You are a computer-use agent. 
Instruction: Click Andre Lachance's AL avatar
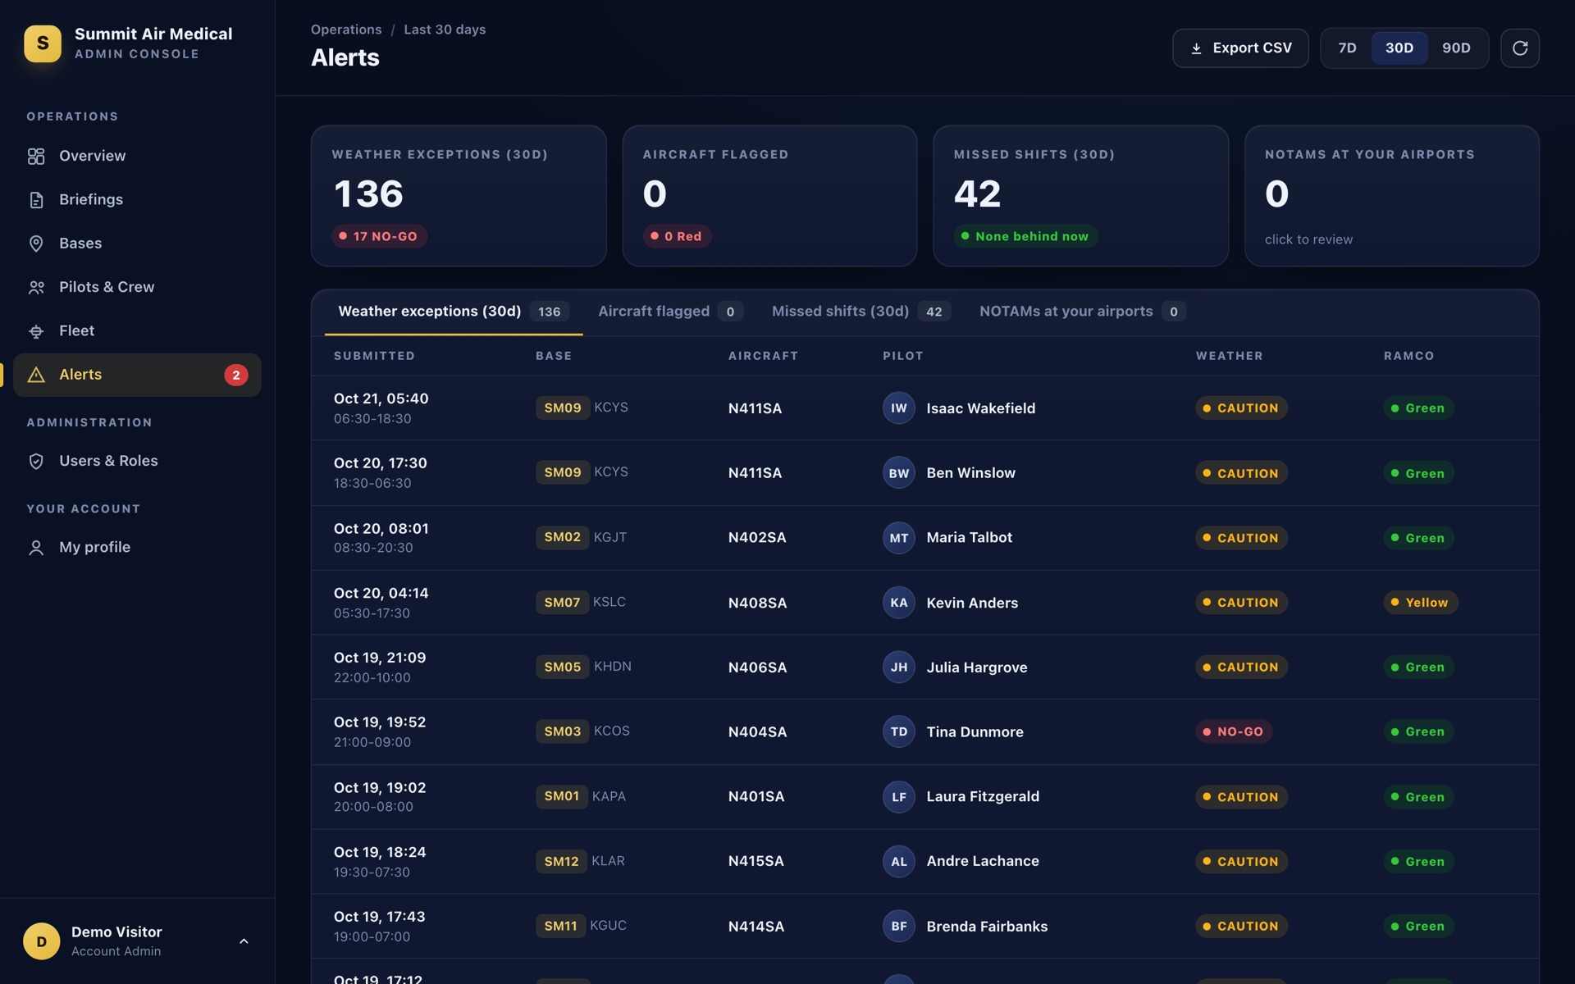(x=899, y=861)
